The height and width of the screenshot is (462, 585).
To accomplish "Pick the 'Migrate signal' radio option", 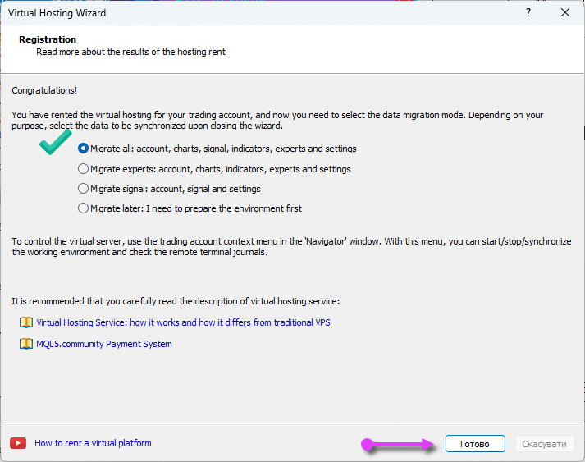I will click(x=83, y=189).
